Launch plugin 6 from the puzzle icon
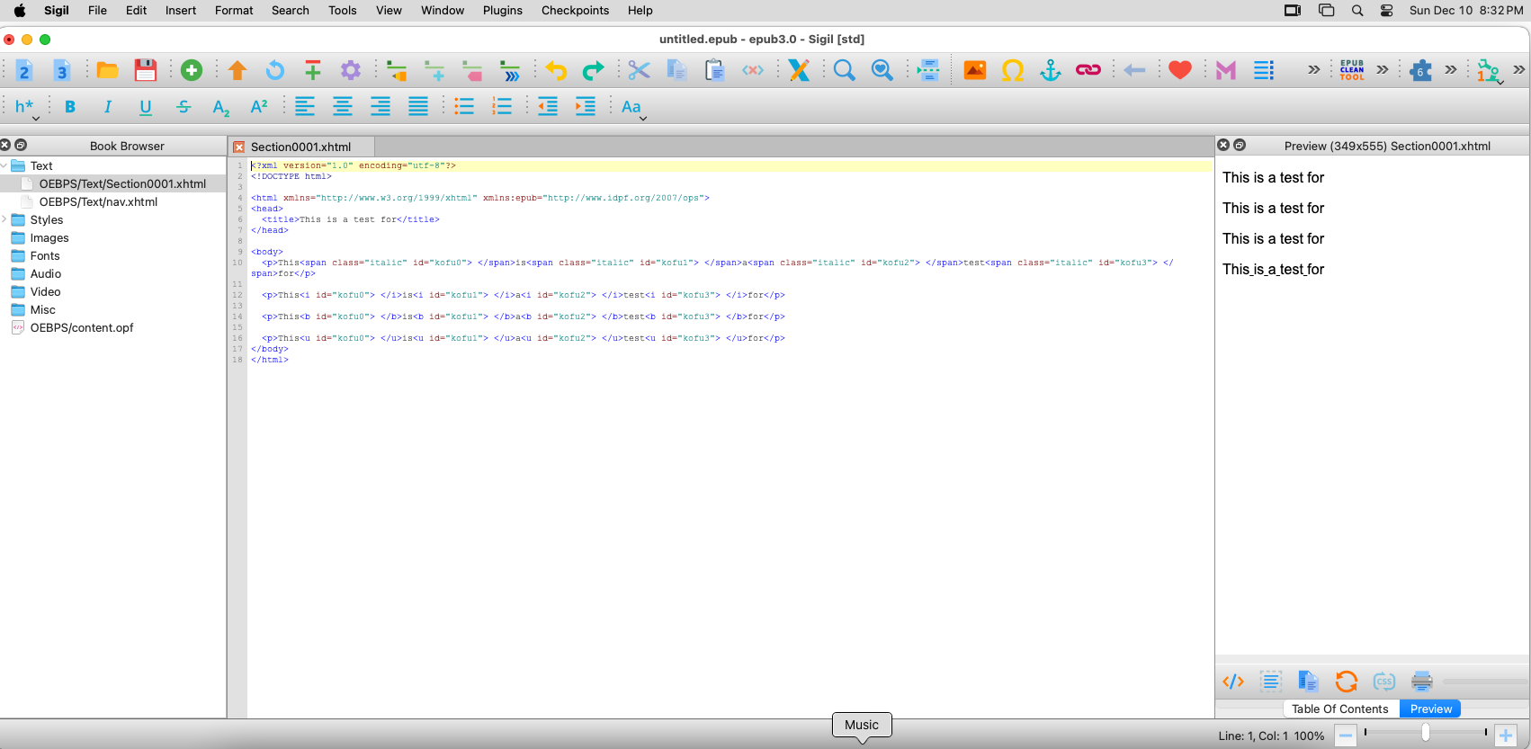This screenshot has width=1531, height=749. 1421,70
